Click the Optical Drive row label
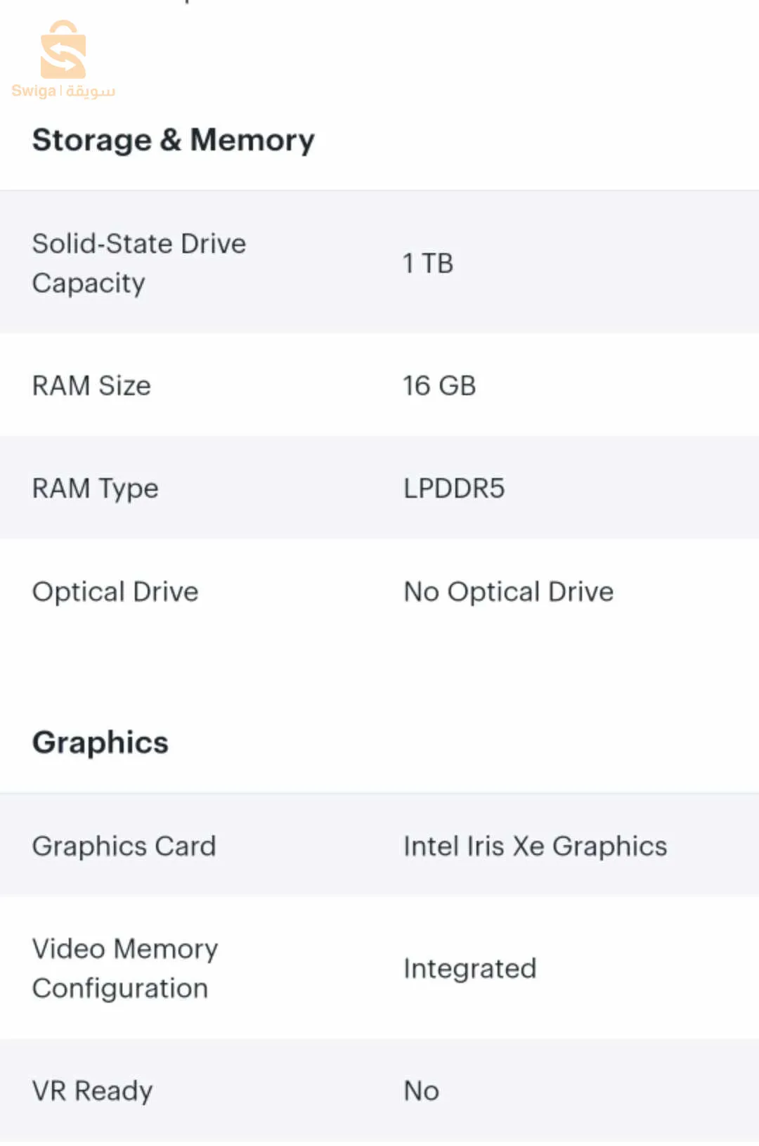This screenshot has height=1146, width=759. click(x=115, y=592)
